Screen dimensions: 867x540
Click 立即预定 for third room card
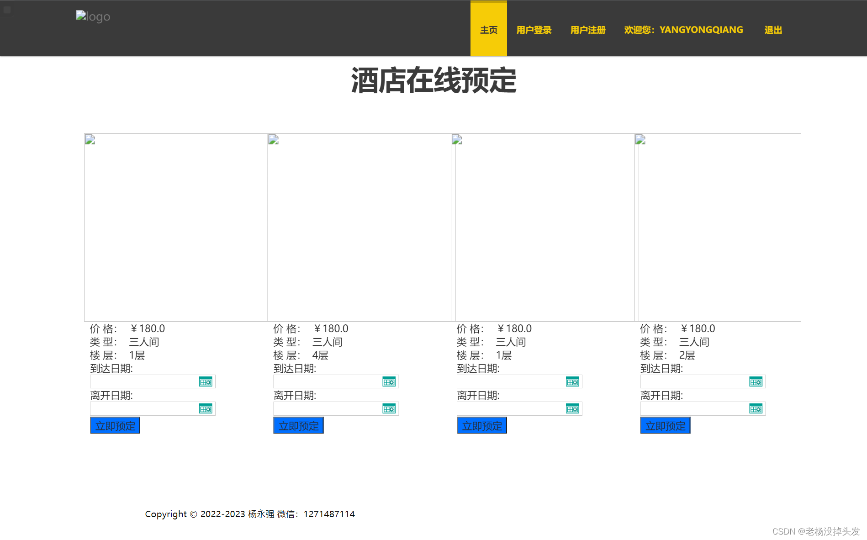482,425
